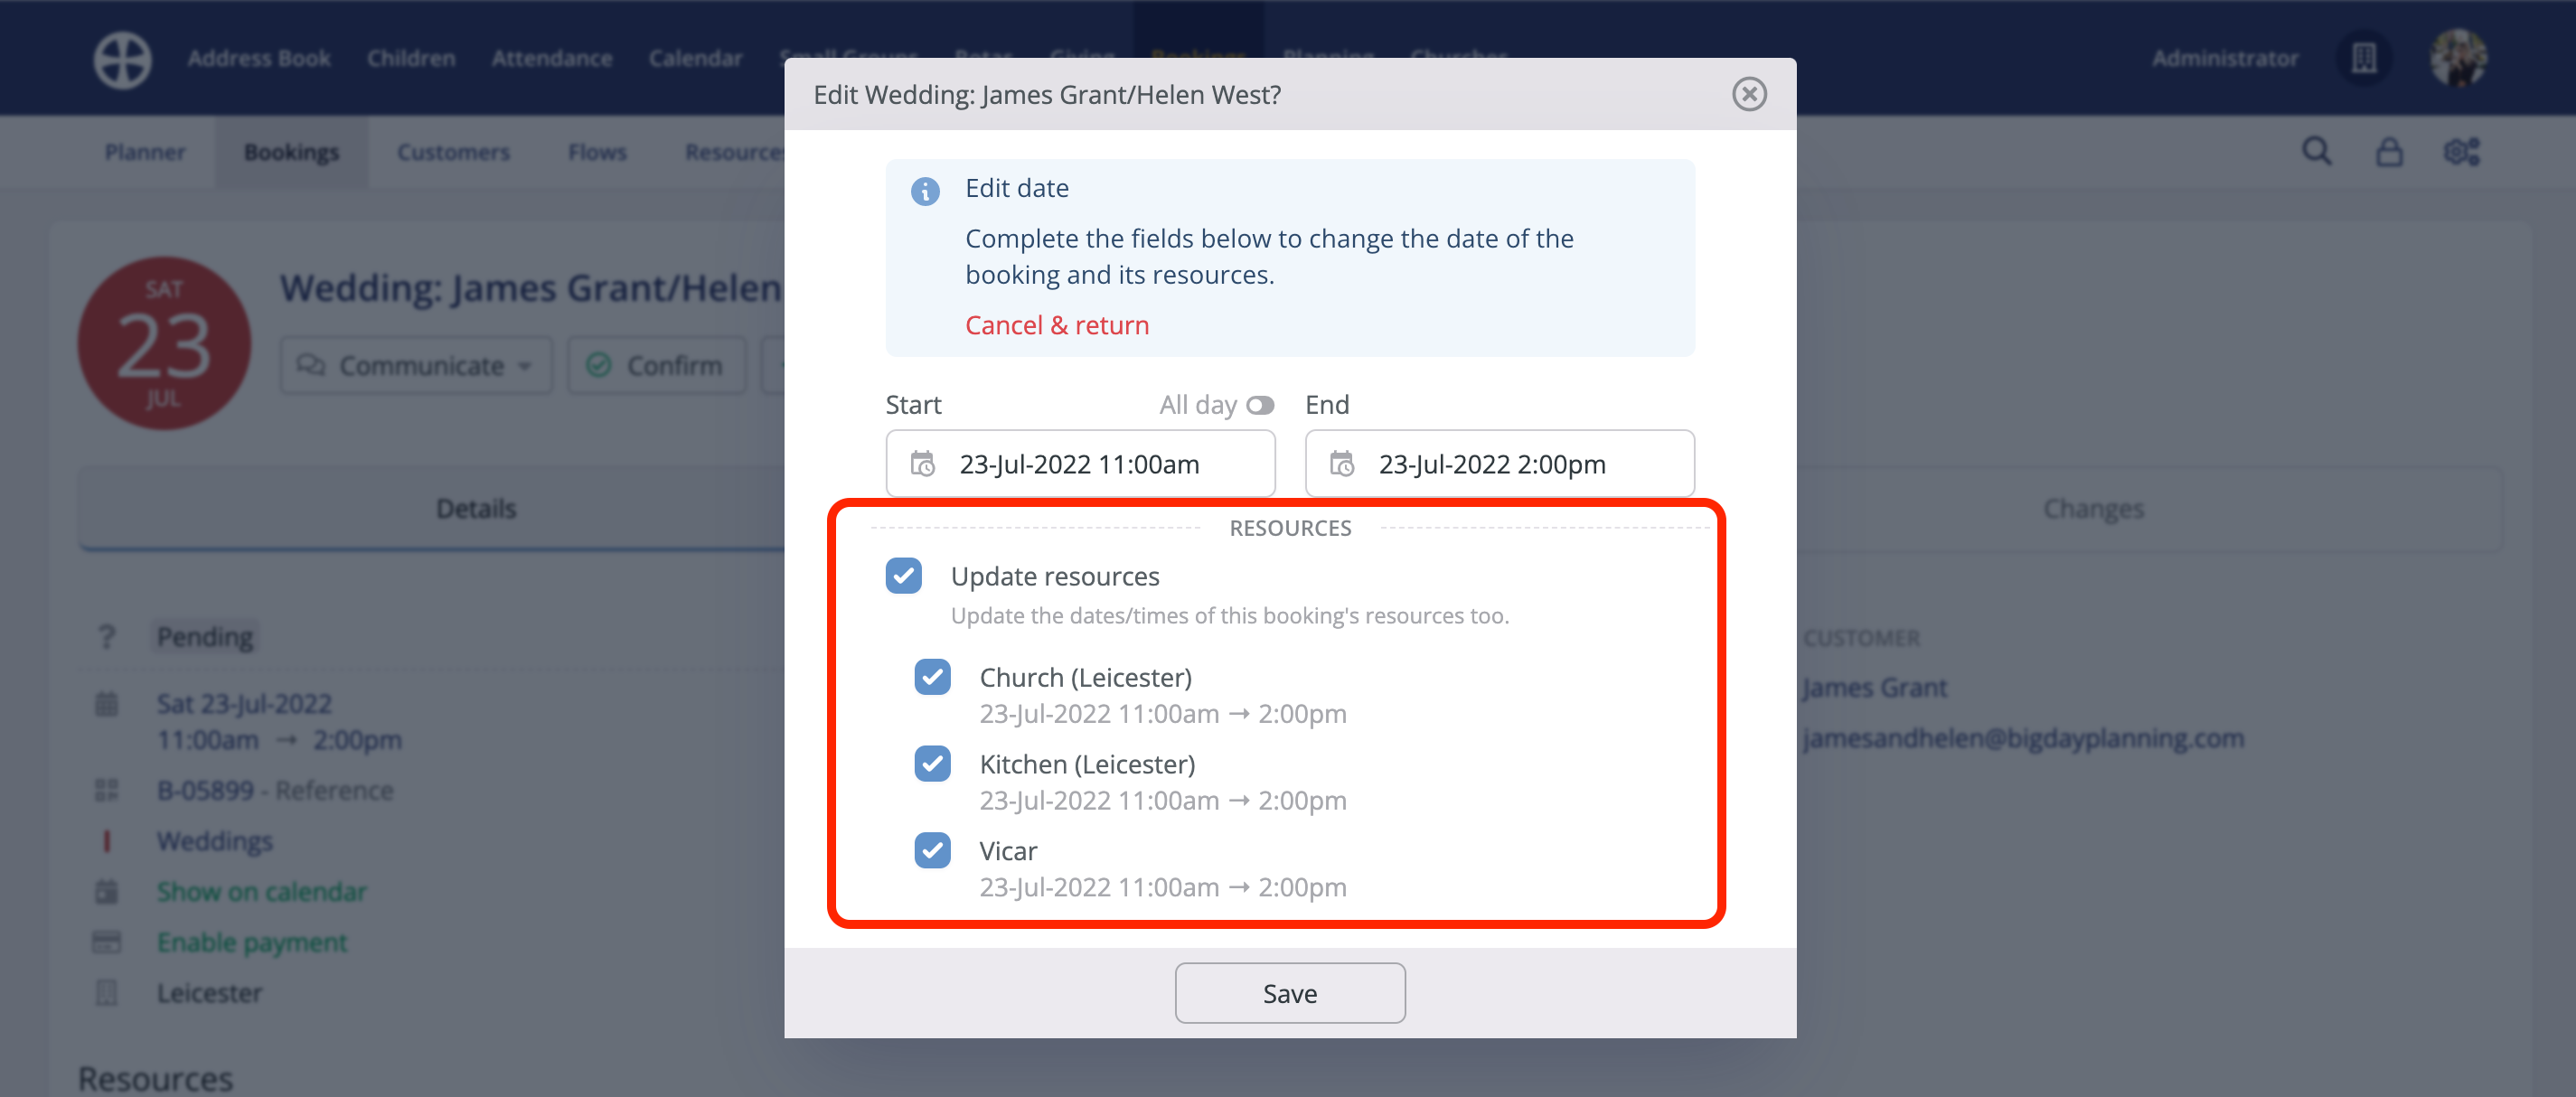The image size is (2576, 1097).
Task: Click the Administrator profile avatar
Action: tap(2463, 58)
